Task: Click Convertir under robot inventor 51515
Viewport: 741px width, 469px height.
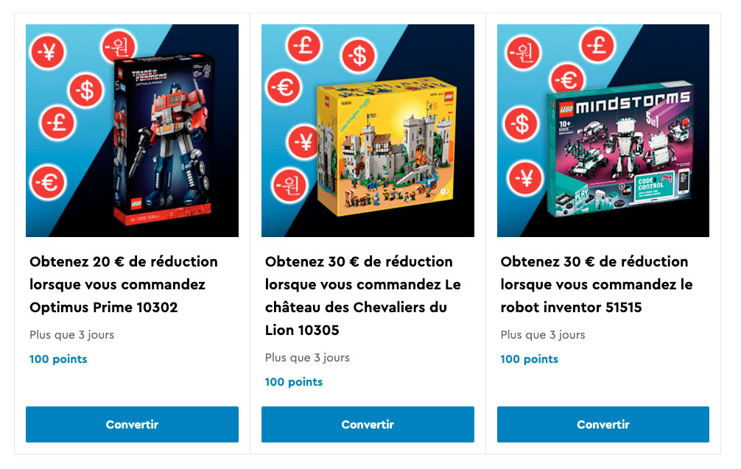Action: tap(603, 424)
